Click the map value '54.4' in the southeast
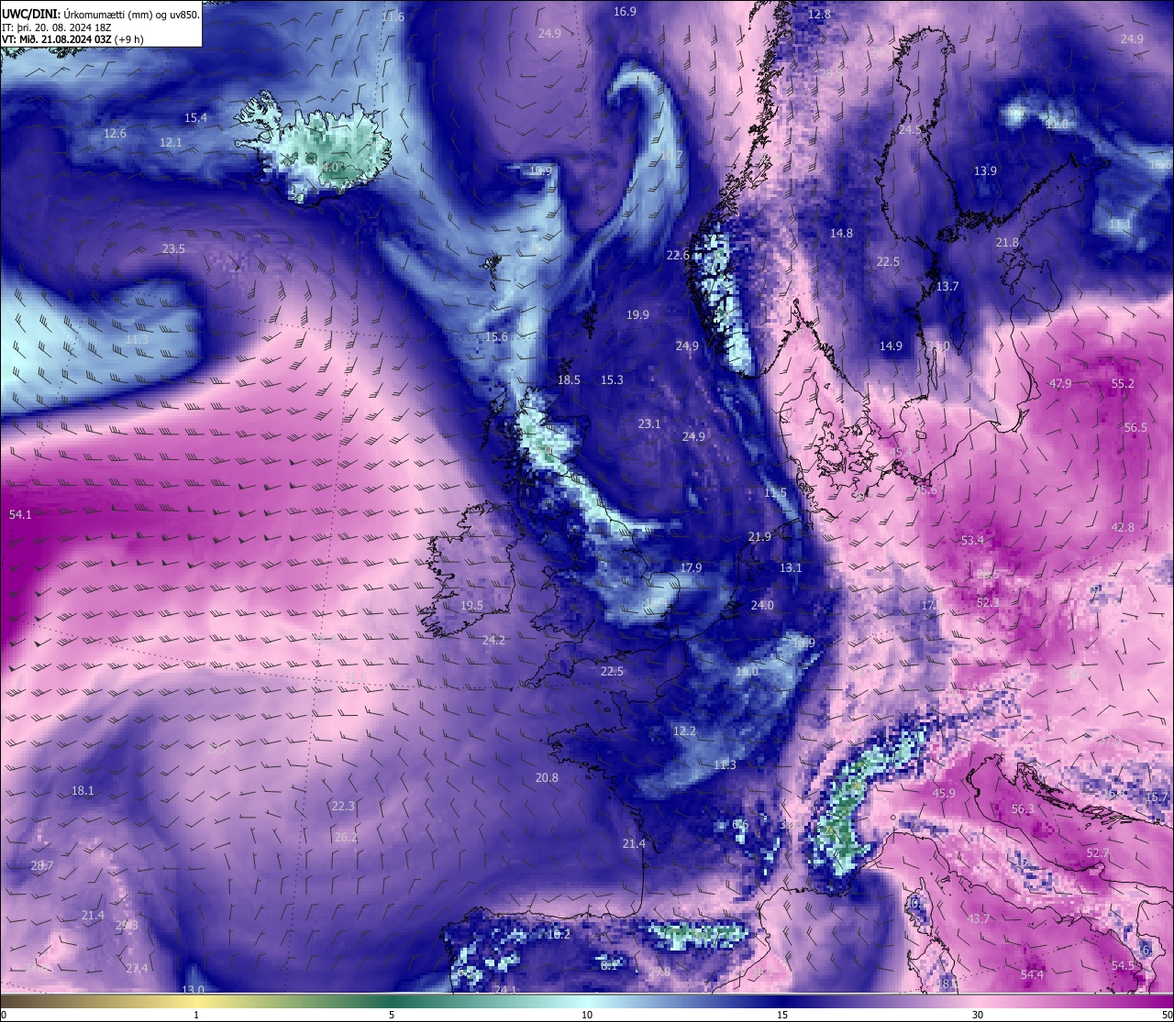Screen dimensions: 1174x1022 [1032, 975]
